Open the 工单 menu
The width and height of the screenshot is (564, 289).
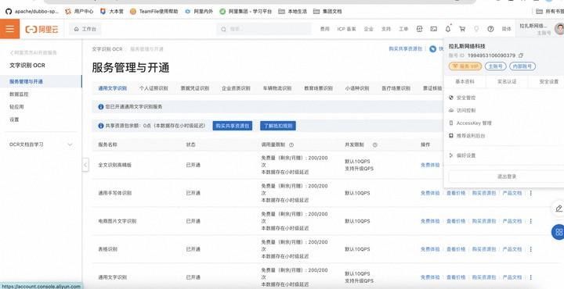pyautogui.click(x=403, y=29)
